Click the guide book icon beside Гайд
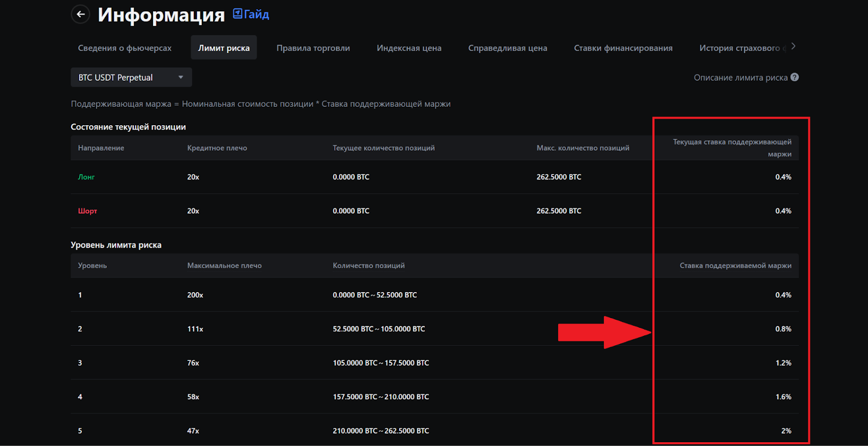The height and width of the screenshot is (446, 868). (238, 14)
